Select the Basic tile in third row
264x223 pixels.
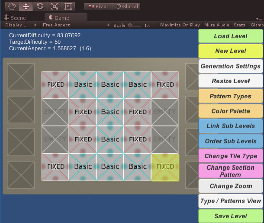pyautogui.click(x=110, y=139)
